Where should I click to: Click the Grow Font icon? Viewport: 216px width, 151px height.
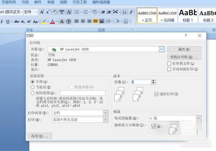[x=42, y=12]
